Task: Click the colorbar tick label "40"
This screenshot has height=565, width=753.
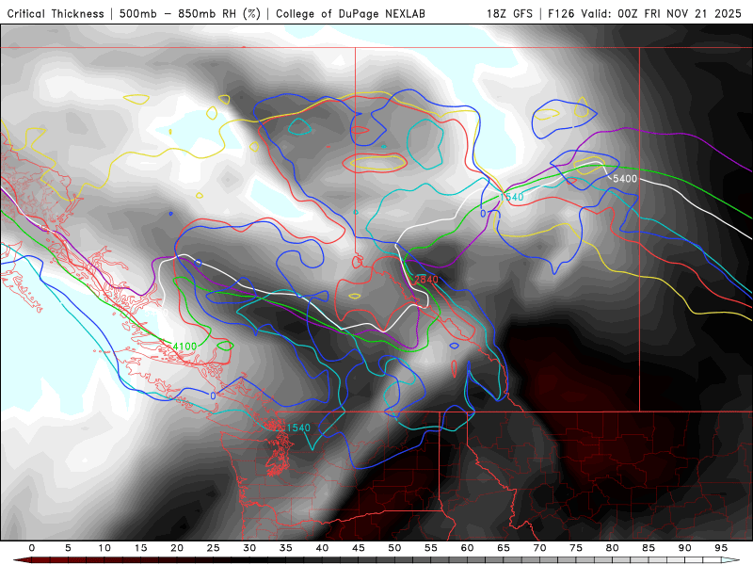Action: 322,548
